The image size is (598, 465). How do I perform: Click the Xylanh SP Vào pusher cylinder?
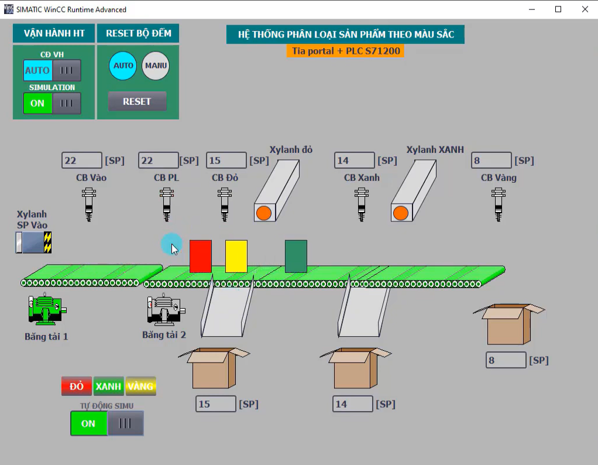(33, 242)
